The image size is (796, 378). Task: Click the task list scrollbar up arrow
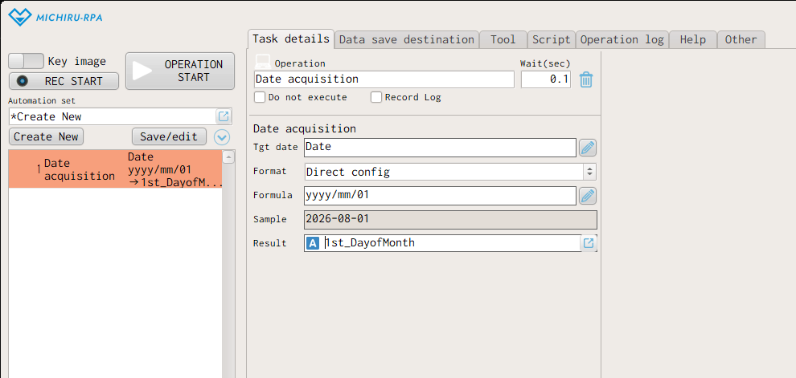pos(228,157)
